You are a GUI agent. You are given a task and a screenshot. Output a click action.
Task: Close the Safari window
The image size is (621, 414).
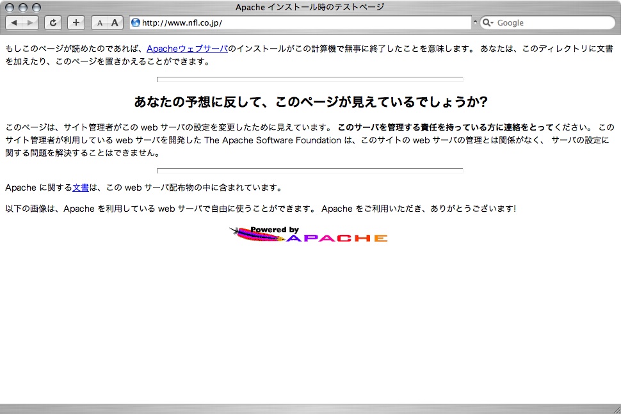pyautogui.click(x=10, y=8)
